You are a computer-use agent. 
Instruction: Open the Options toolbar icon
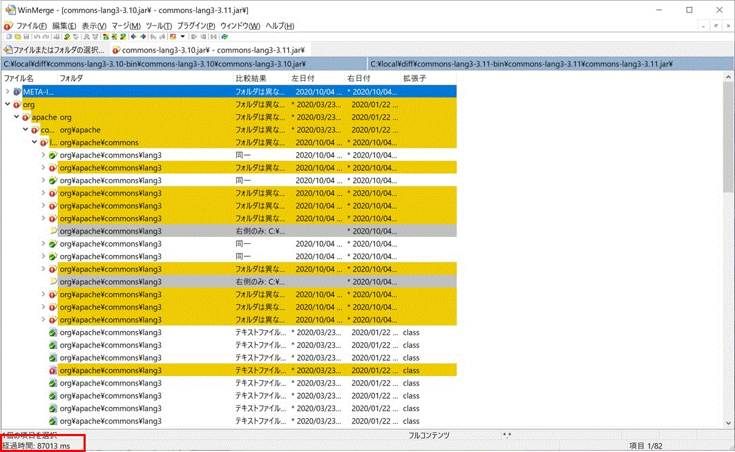click(173, 37)
